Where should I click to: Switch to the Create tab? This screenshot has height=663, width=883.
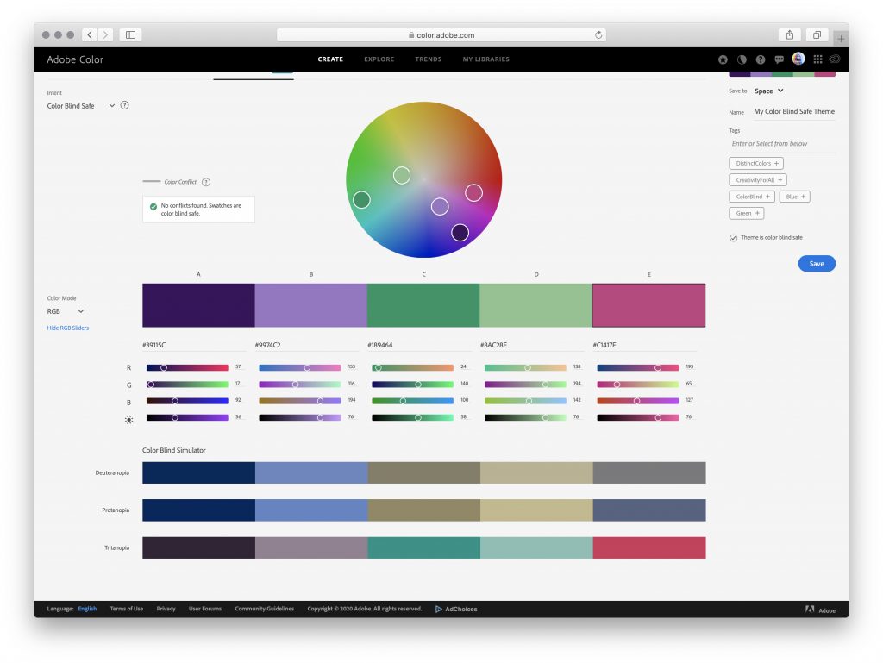[330, 59]
